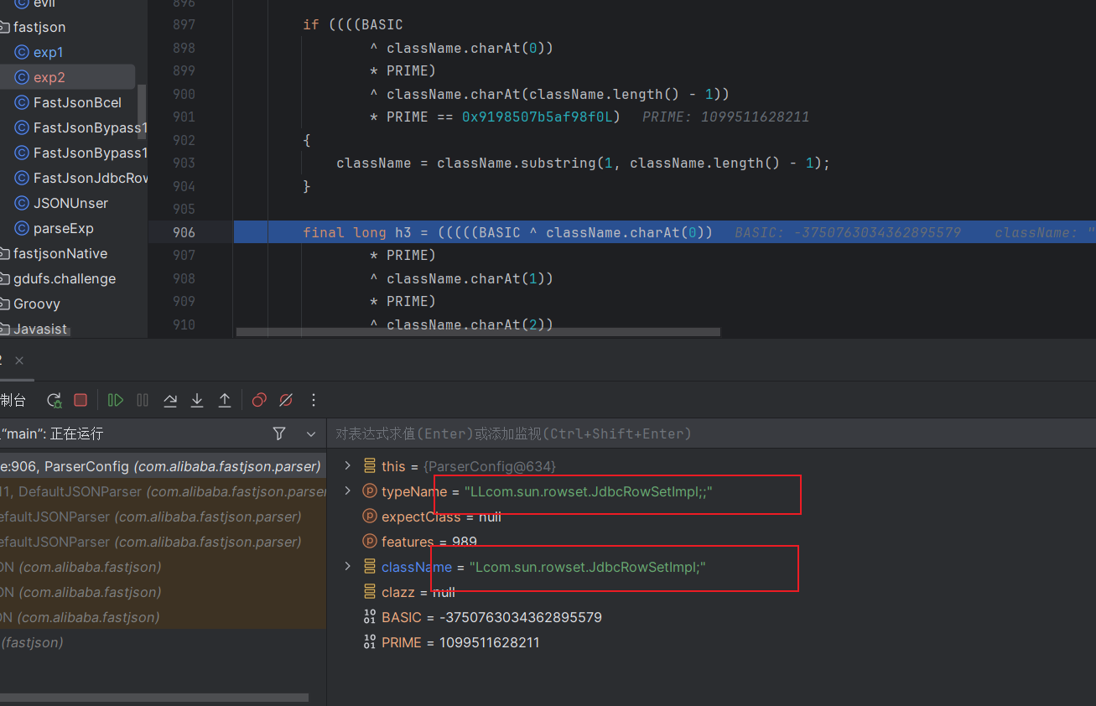Click 'className.substring' on line 903
This screenshot has width=1096, height=706.
(x=516, y=163)
